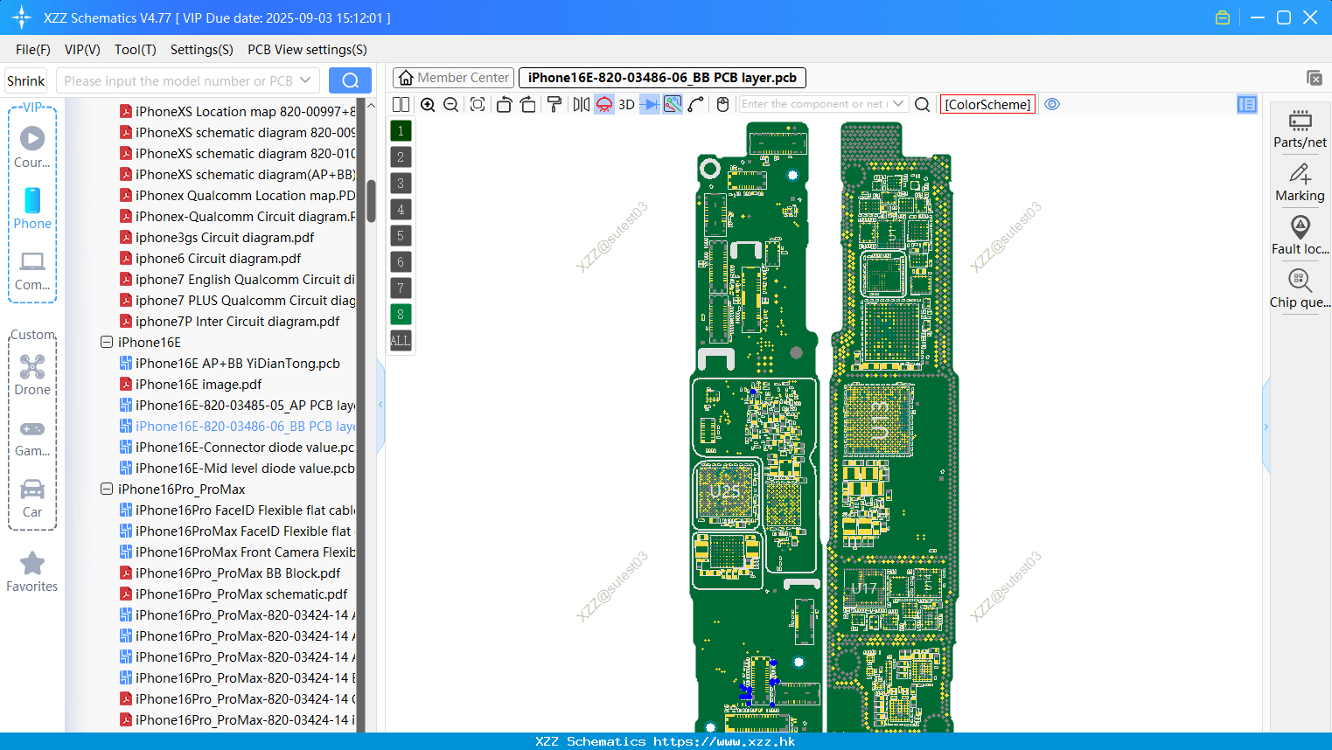Open the VIP Courses section

(32, 148)
